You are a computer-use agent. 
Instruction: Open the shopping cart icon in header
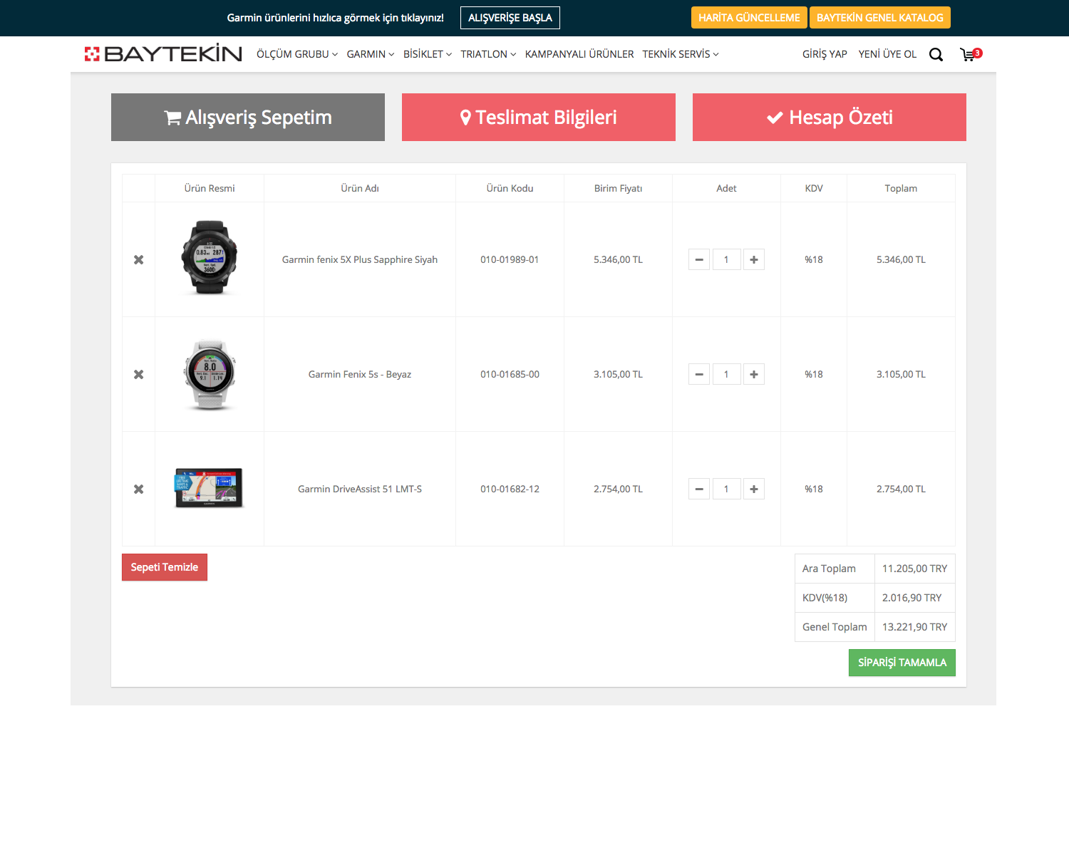(x=970, y=55)
